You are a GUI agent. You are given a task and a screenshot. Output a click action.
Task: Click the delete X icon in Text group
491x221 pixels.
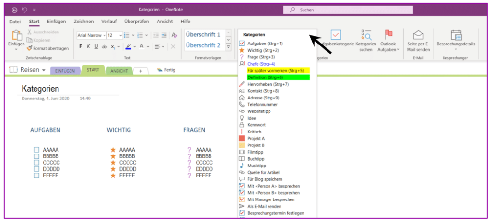click(x=173, y=46)
